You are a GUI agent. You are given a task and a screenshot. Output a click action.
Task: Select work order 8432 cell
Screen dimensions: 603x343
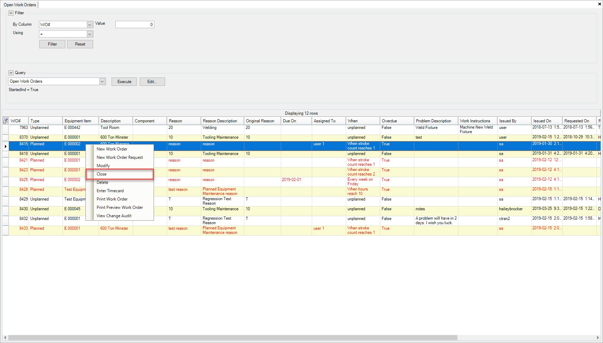pyautogui.click(x=19, y=221)
